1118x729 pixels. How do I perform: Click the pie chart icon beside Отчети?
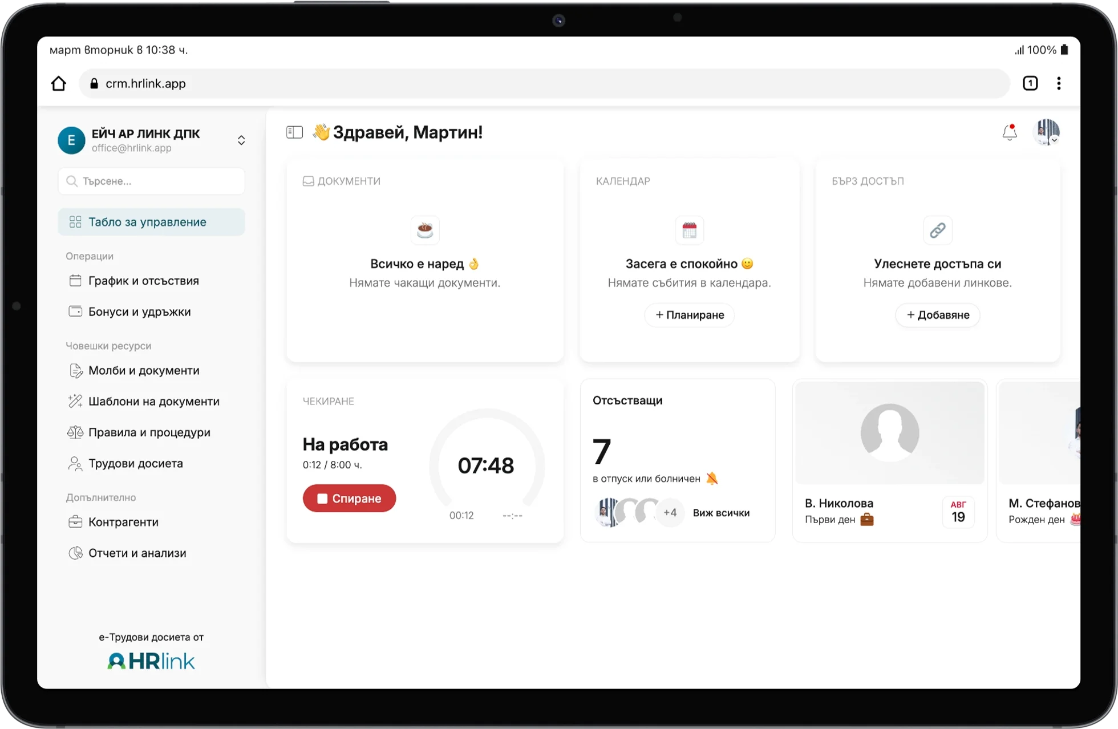click(x=75, y=553)
